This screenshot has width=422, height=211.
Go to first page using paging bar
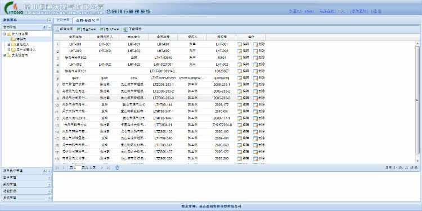pyautogui.click(x=57, y=168)
